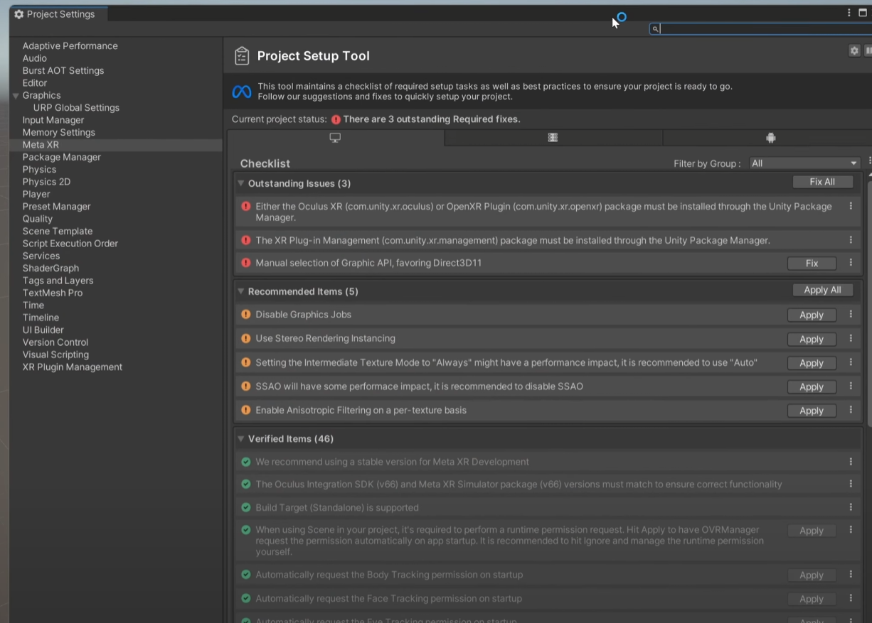This screenshot has width=872, height=623.
Task: Open options menu for Build Target item
Action: coord(851,507)
